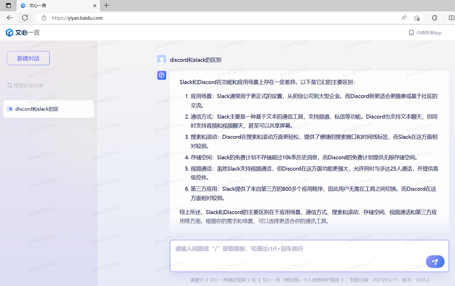The image size is (455, 286).
Task: Select the 文心一言 browser tab
Action: [x=59, y=6]
